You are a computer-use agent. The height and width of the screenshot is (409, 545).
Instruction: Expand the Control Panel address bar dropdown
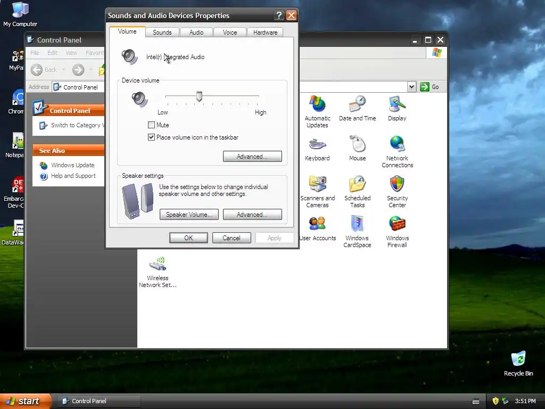click(x=411, y=87)
